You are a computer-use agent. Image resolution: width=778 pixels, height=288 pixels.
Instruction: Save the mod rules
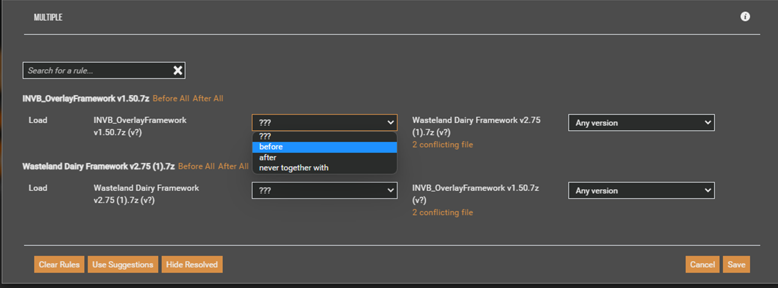[x=736, y=265]
